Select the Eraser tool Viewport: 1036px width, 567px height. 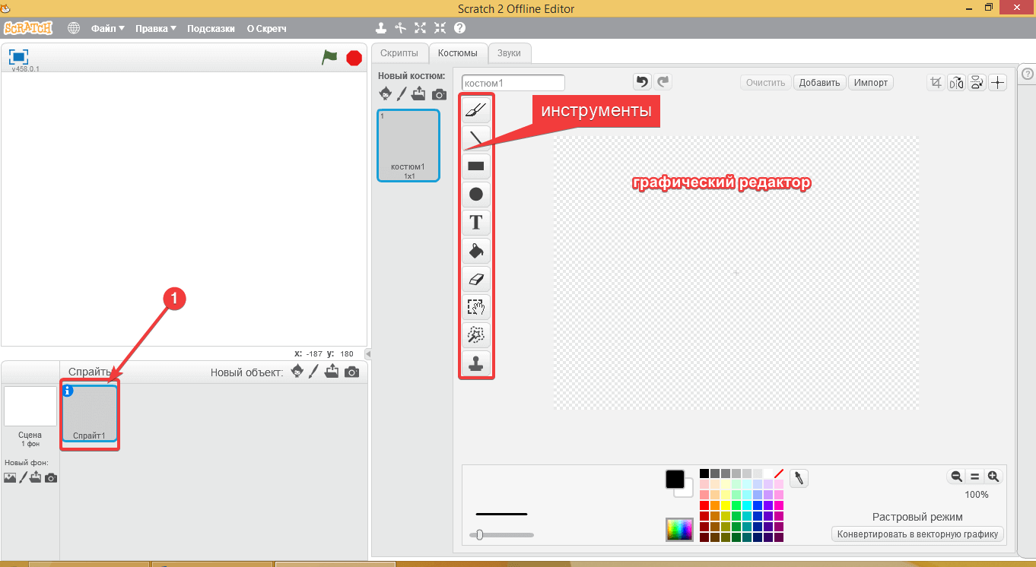476,279
